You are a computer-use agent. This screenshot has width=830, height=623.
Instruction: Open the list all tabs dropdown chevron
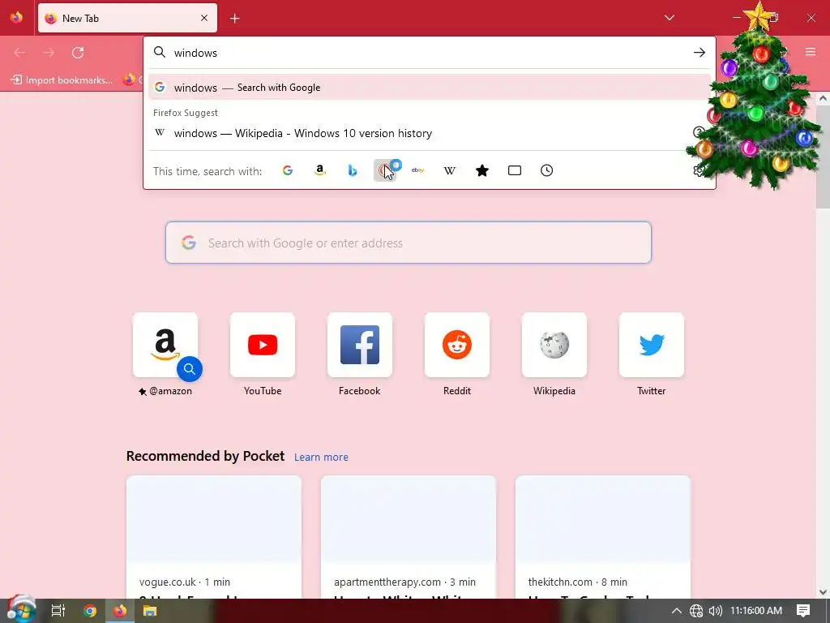(x=669, y=18)
